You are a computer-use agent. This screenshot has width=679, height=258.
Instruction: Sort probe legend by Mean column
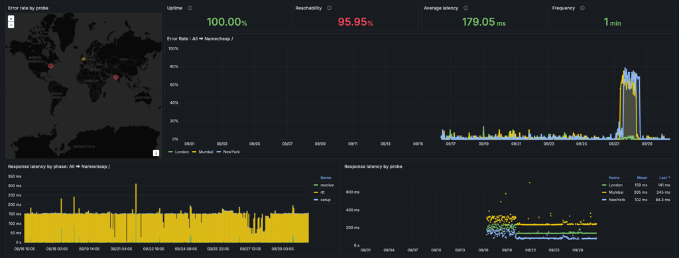click(x=642, y=177)
